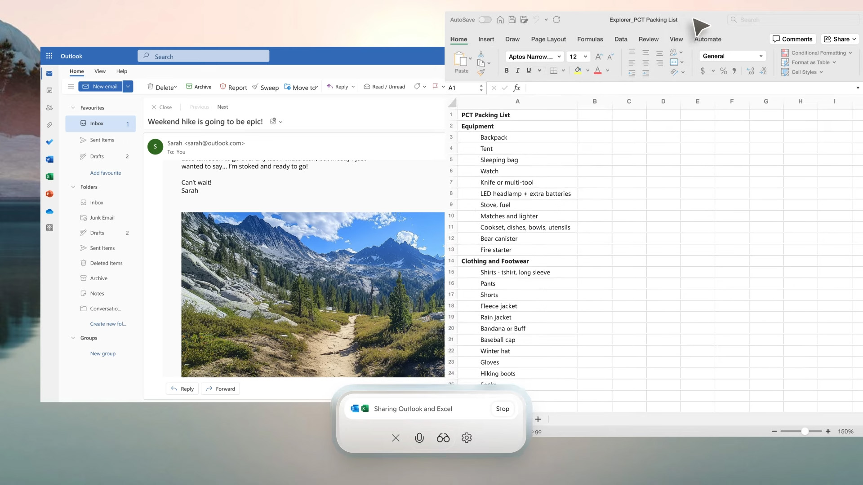Toggle the AutoSave switch
The width and height of the screenshot is (863, 485).
click(485, 20)
